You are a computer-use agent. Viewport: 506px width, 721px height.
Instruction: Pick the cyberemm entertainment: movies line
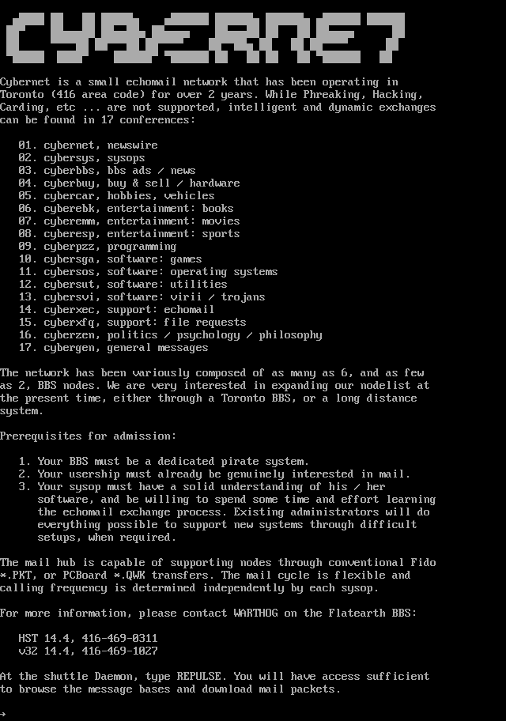click(129, 221)
